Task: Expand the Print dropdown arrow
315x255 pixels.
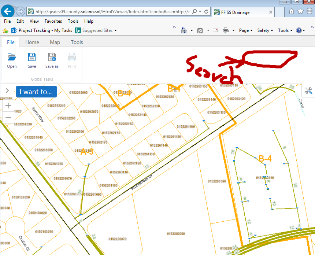Action: (233, 30)
